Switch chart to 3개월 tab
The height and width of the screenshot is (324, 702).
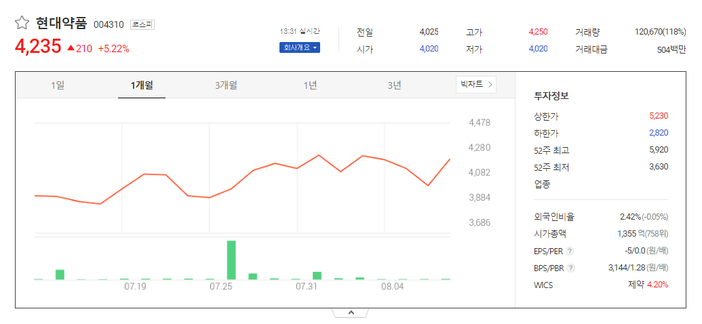click(226, 85)
